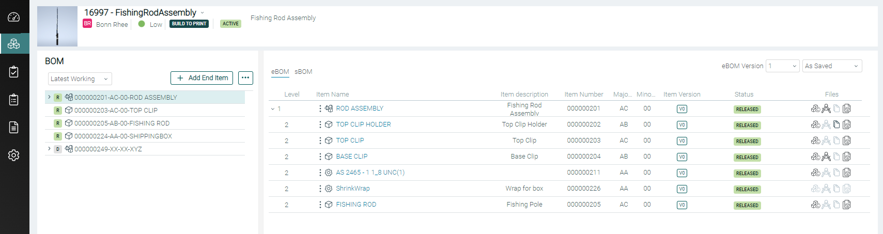
Task: Open the BOM more options ellipsis button
Action: 245,78
